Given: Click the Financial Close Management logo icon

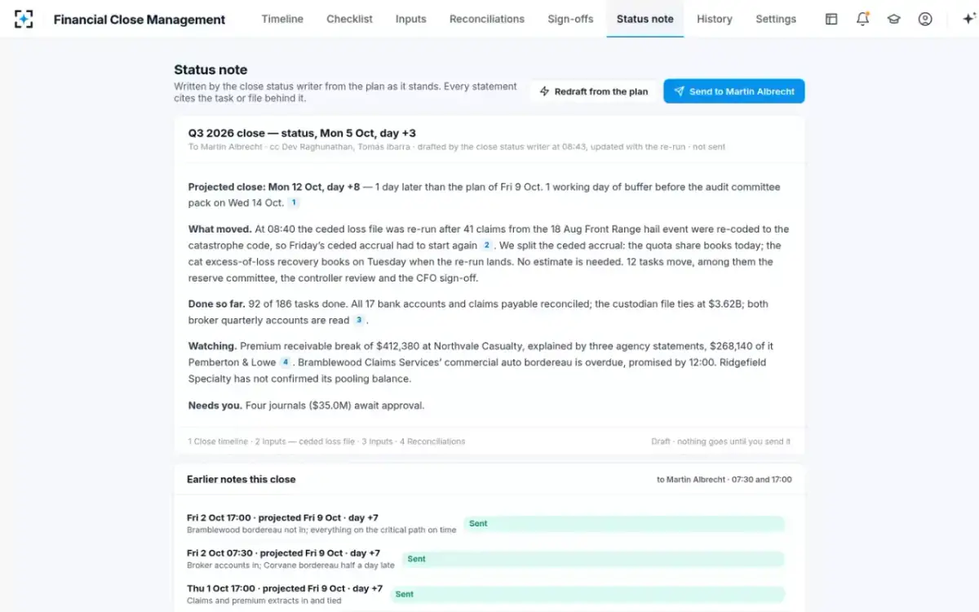Looking at the screenshot, I should pos(24,19).
